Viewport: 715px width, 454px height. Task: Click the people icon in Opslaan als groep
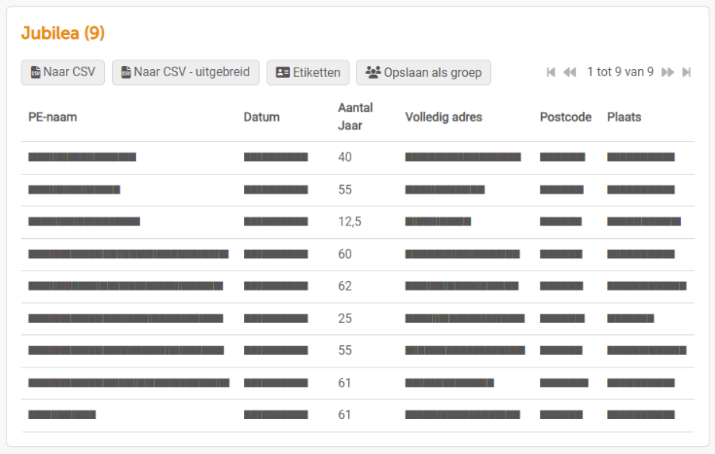pos(373,72)
